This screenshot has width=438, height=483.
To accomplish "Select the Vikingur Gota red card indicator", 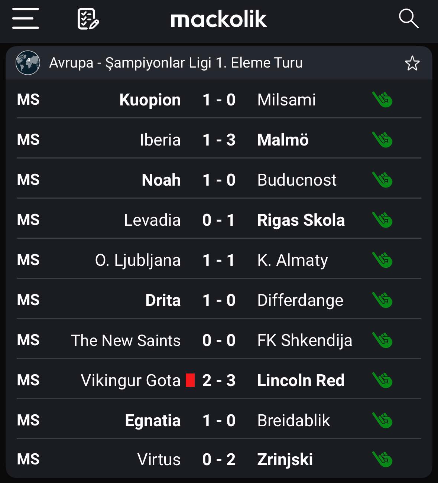I will (x=190, y=381).
